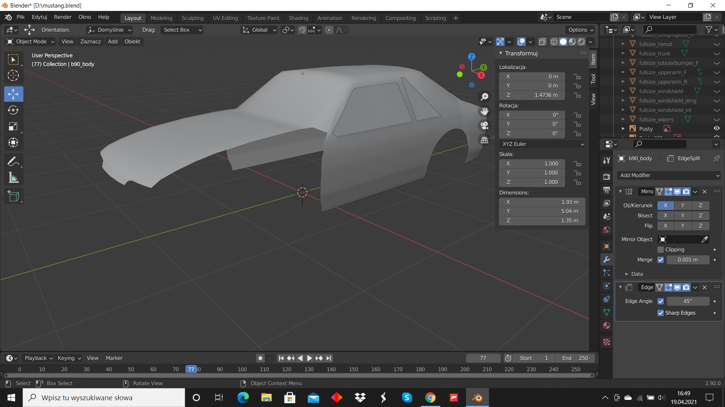Open the Tool settings properties tab
The width and height of the screenshot is (725, 407).
click(606, 160)
